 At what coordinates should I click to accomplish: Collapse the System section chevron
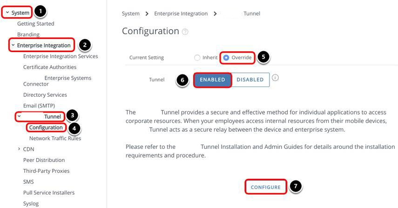click(7, 13)
